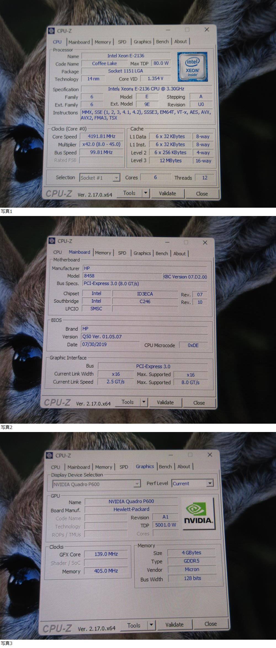Open the Socket #1 selection dropdown
The width and height of the screenshot is (276, 648).
116,178
